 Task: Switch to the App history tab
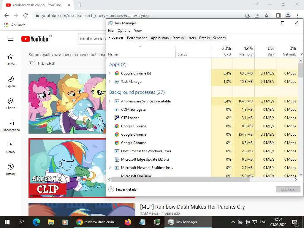point(160,38)
